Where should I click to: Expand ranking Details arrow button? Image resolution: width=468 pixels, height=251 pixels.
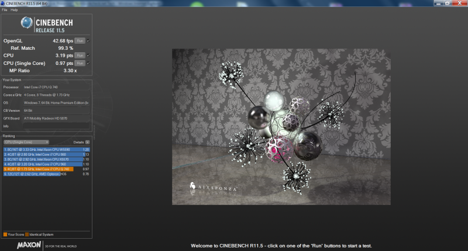(87, 142)
